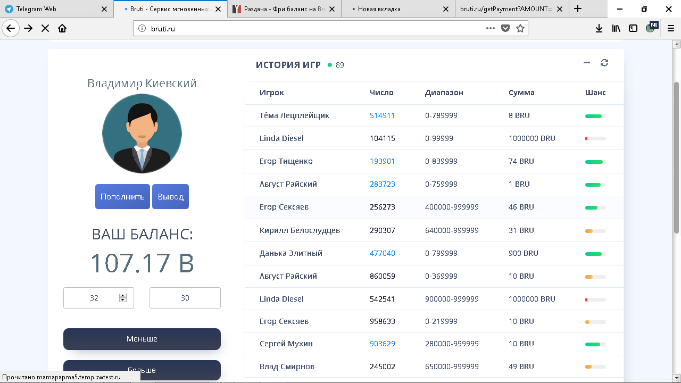Stop page loading with the X icon

tap(45, 29)
